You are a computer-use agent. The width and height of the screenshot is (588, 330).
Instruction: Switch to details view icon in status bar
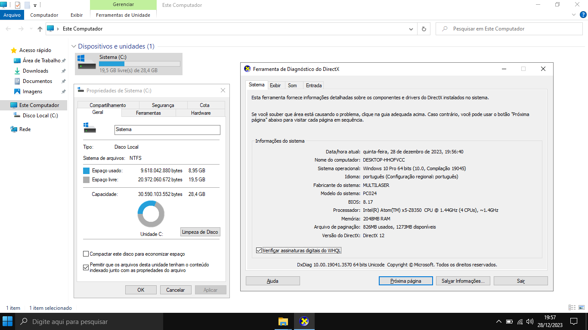pyautogui.click(x=572, y=308)
